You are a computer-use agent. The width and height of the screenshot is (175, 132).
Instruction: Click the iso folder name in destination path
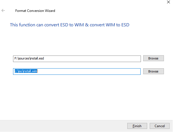click(20, 71)
